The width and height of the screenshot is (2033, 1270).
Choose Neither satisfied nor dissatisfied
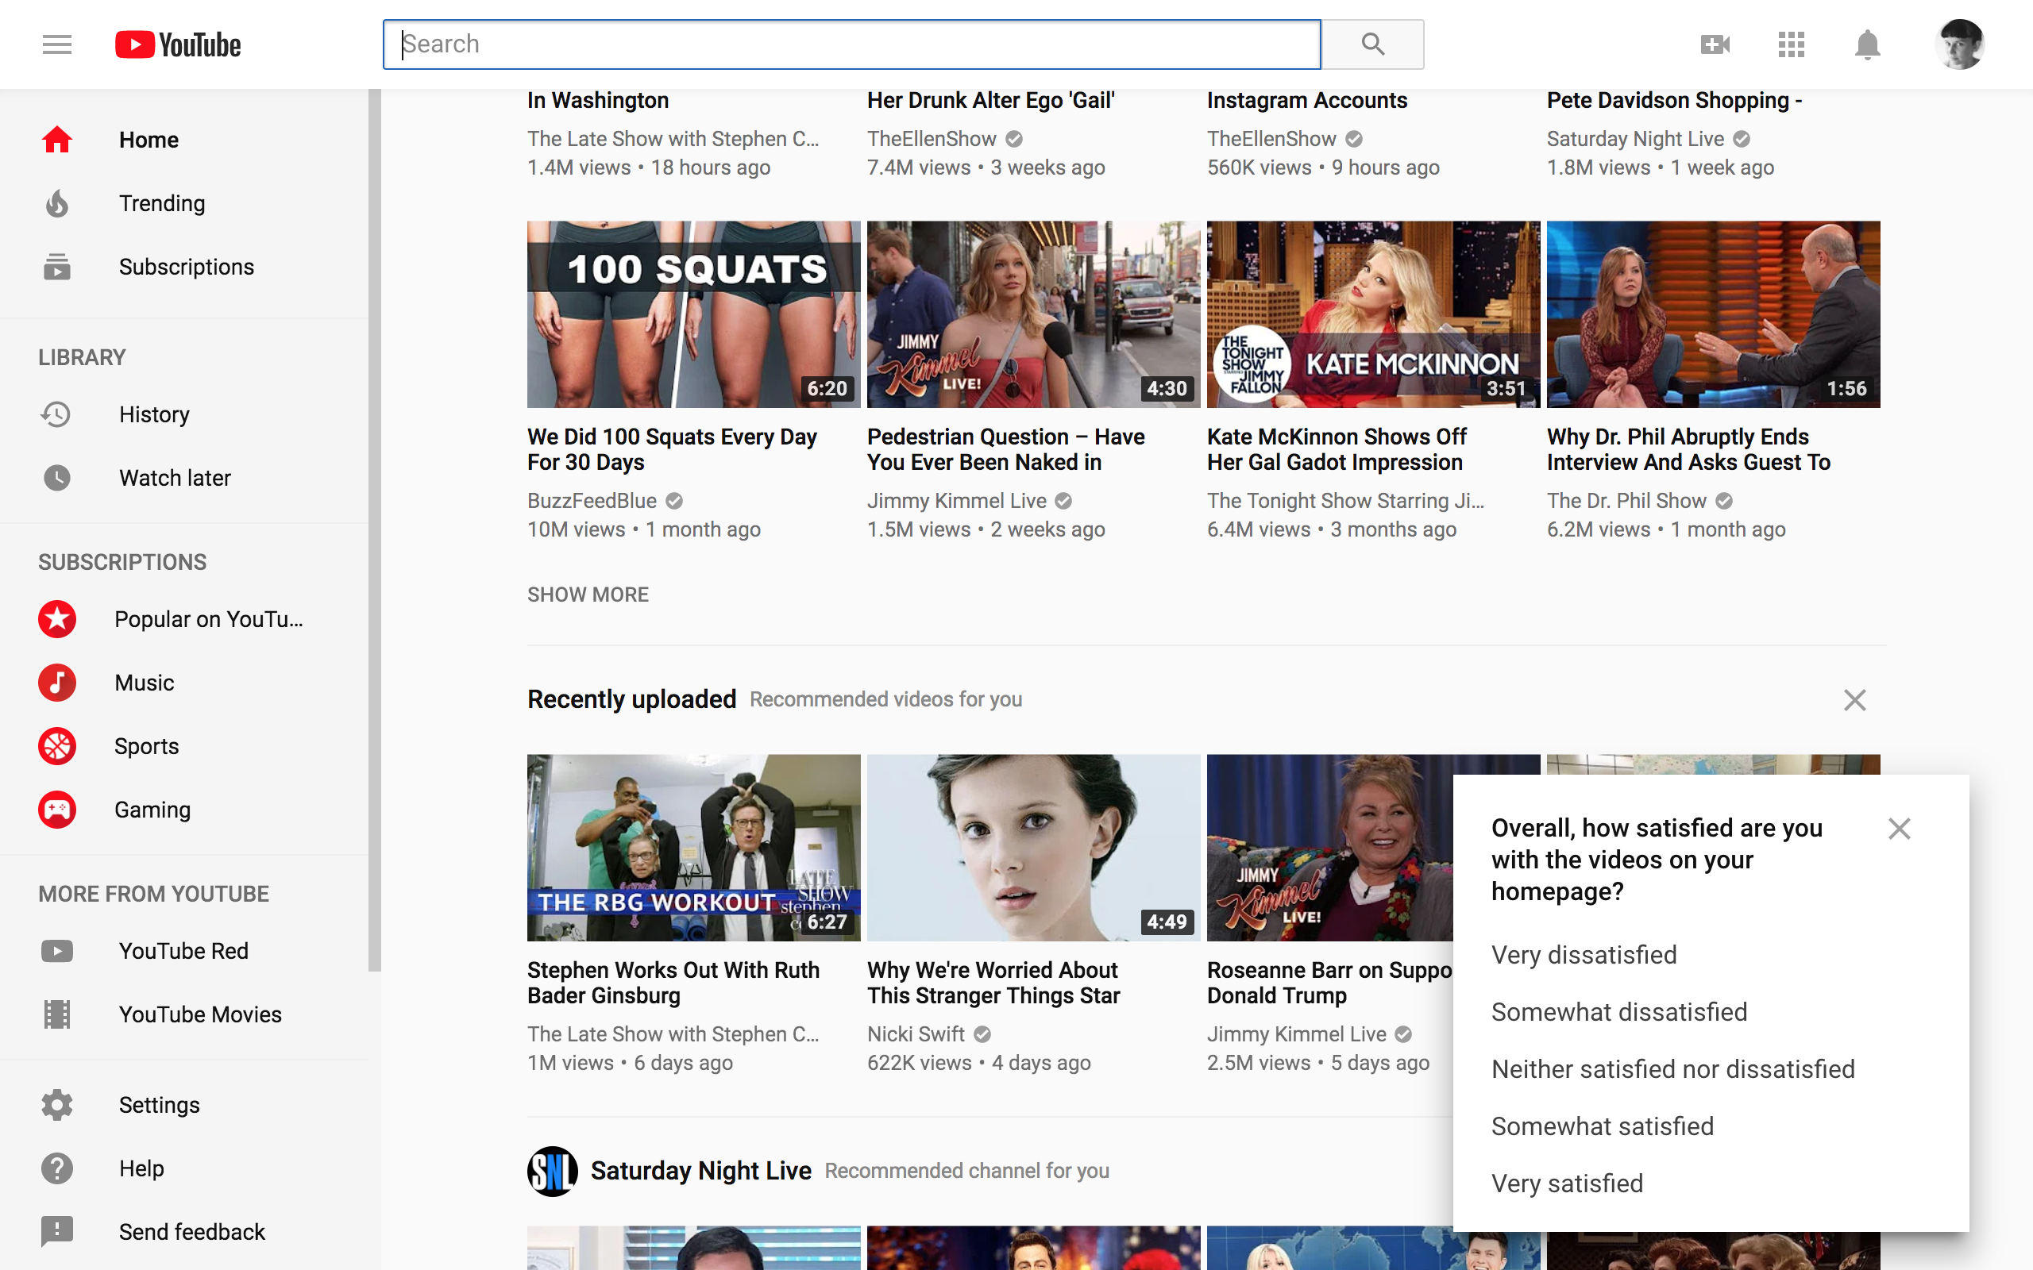[1672, 1069]
